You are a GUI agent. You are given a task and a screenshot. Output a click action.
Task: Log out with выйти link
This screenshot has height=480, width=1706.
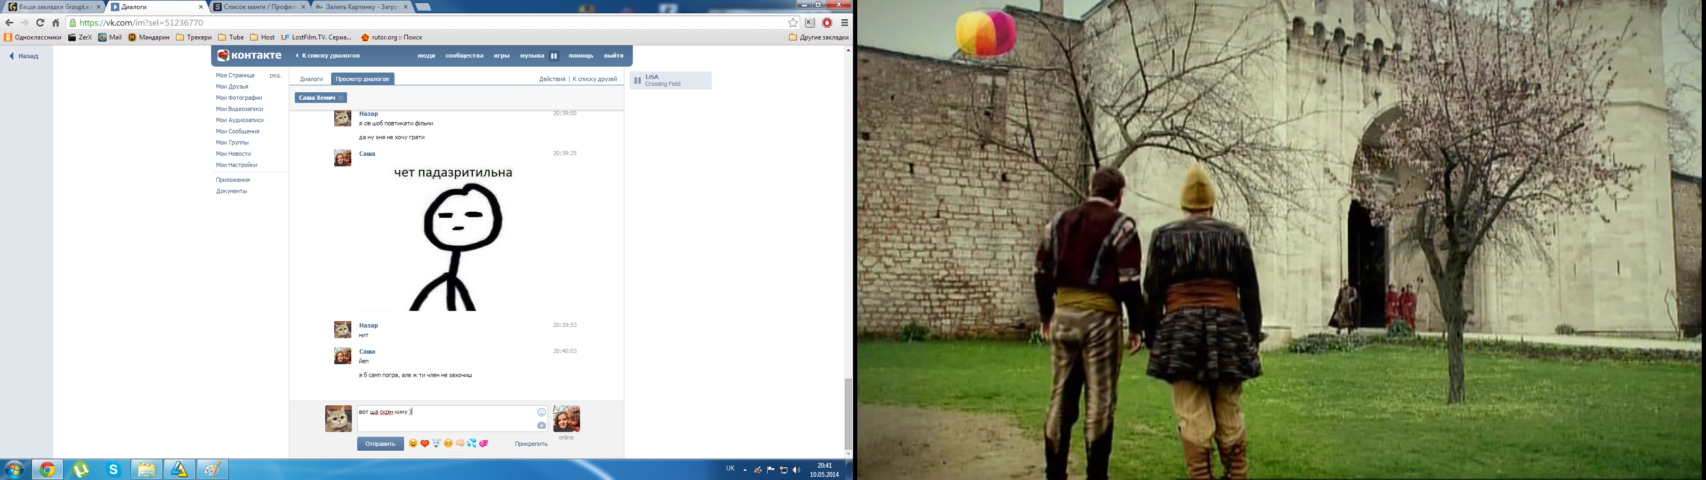[x=613, y=55]
